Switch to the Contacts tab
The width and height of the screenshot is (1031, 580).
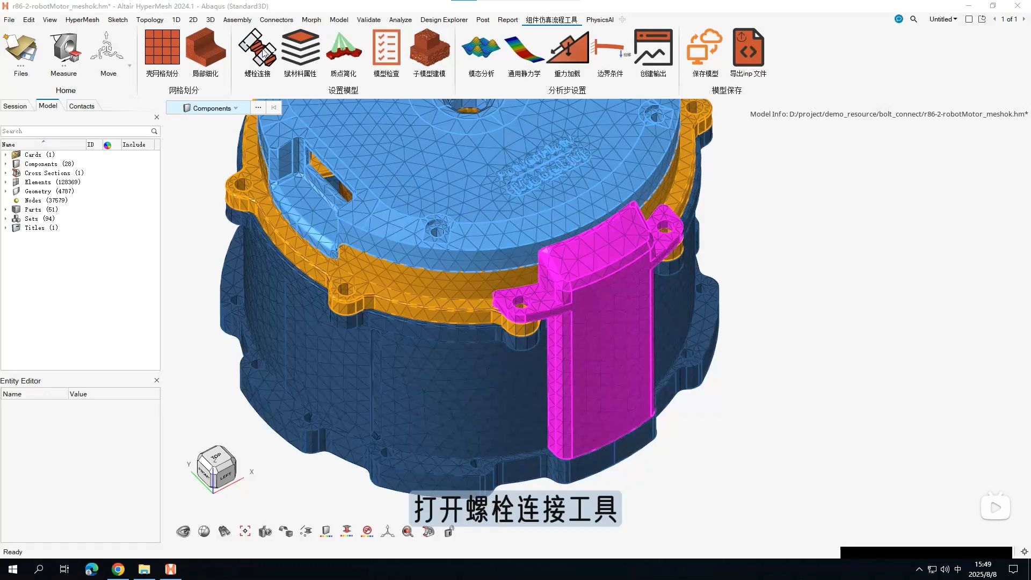pyautogui.click(x=82, y=106)
